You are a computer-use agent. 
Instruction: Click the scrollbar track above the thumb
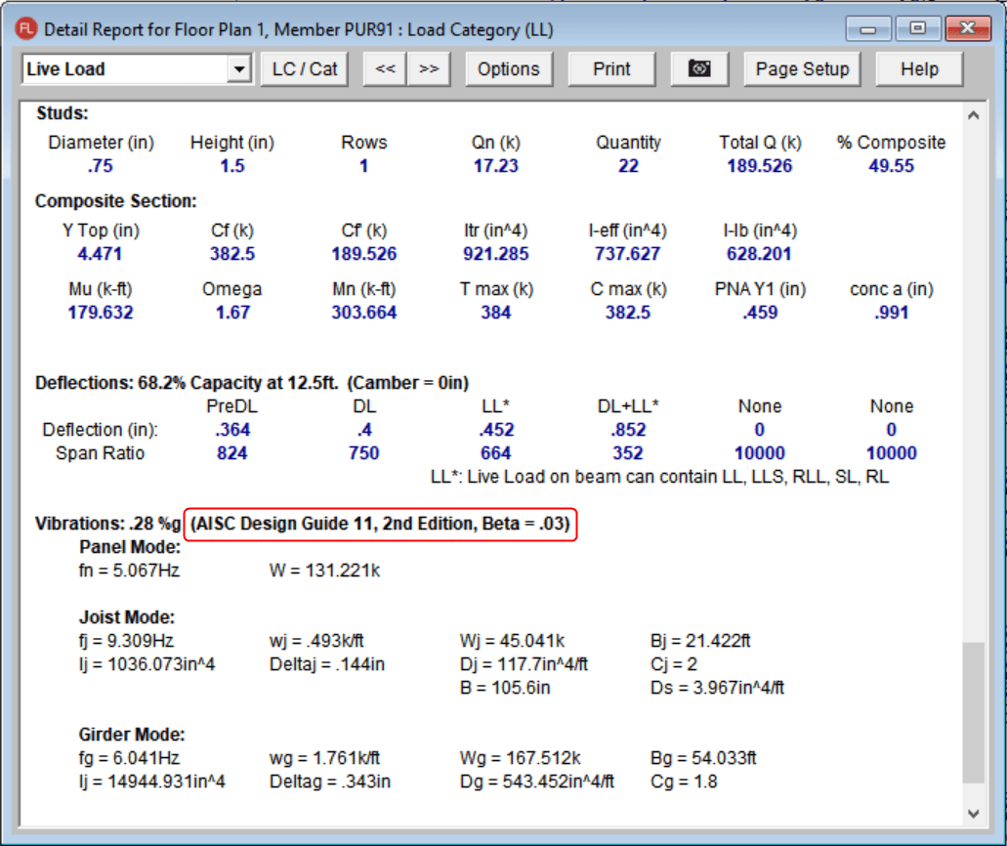(x=973, y=391)
